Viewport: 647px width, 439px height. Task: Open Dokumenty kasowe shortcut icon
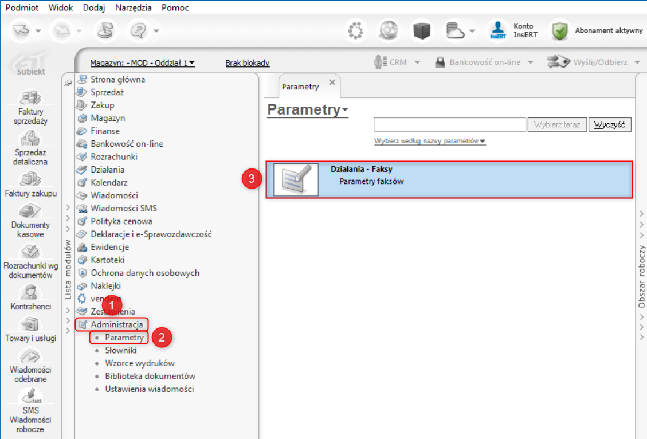click(30, 211)
